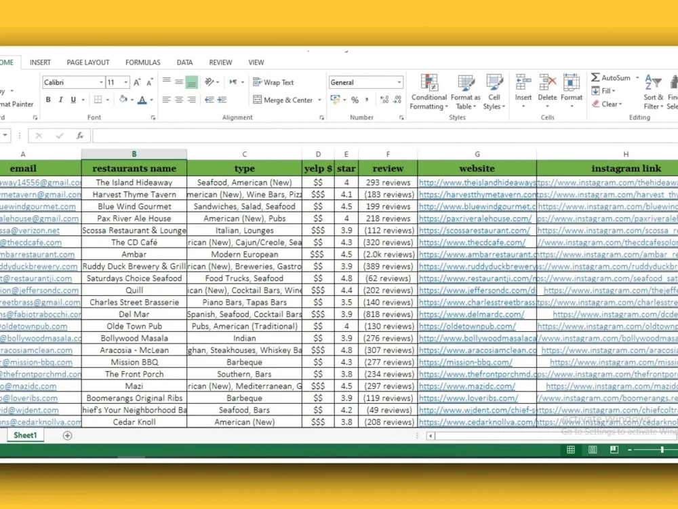
Task: Switch to Page Break Preview icon
Action: pyautogui.click(x=614, y=450)
